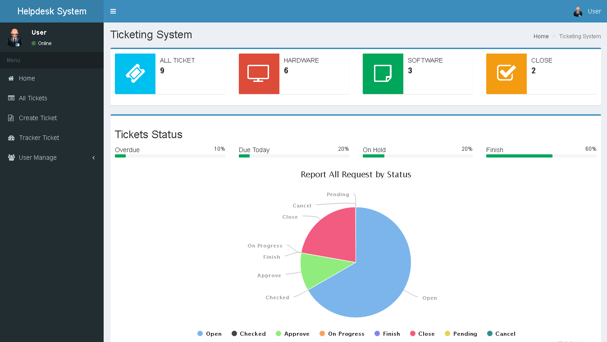The width and height of the screenshot is (607, 342).
Task: Click the blue All Ticket icon tile
Action: [135, 74]
